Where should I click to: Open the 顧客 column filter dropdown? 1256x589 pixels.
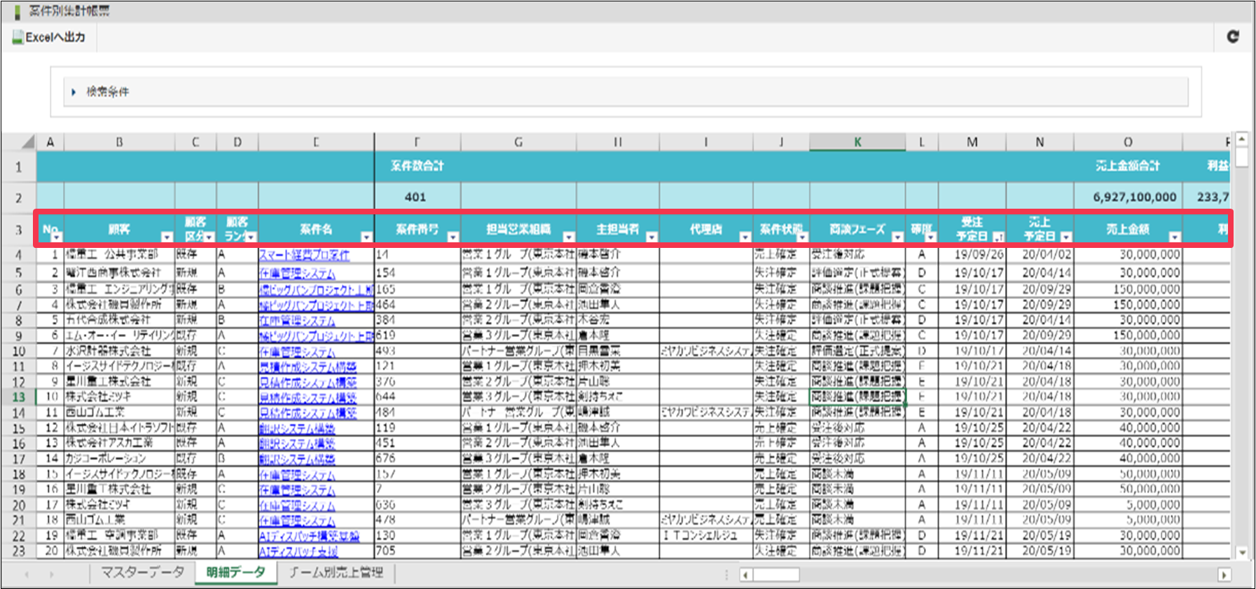point(167,237)
